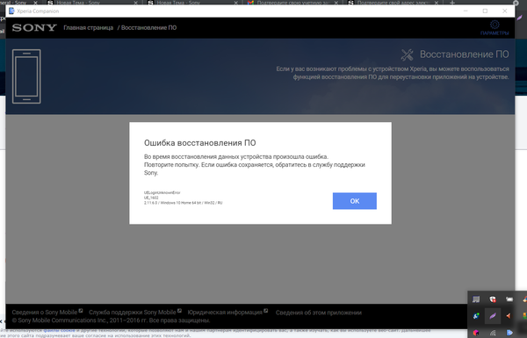Click Safely Remove Hardware USB tray icon

point(509,299)
